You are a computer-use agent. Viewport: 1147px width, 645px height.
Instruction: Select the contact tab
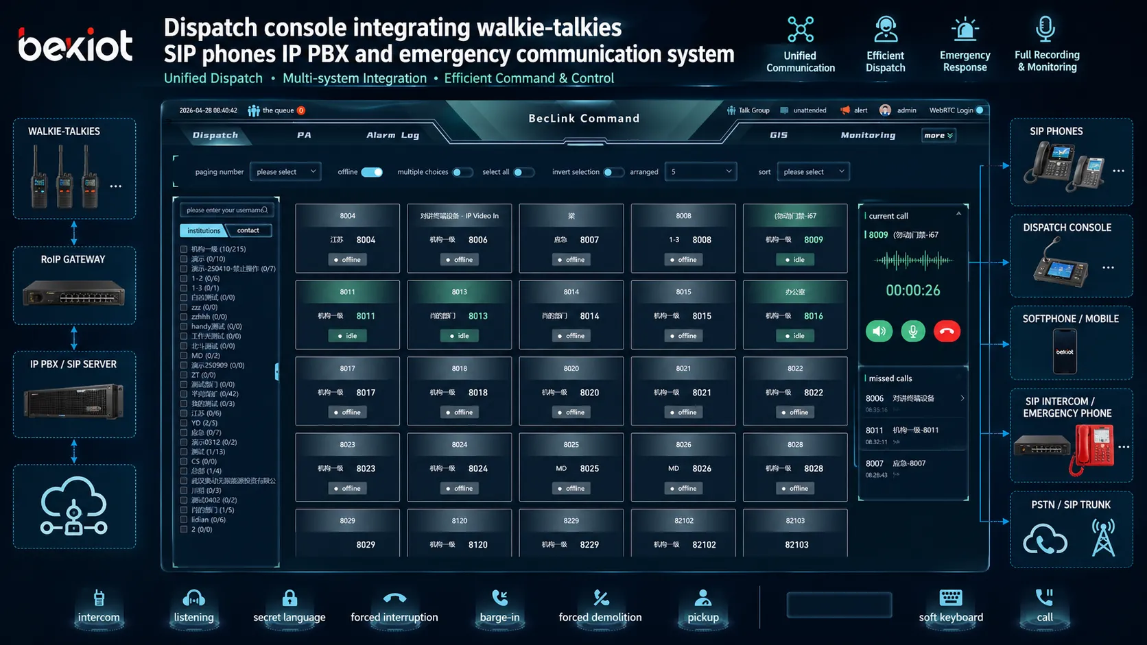(248, 230)
